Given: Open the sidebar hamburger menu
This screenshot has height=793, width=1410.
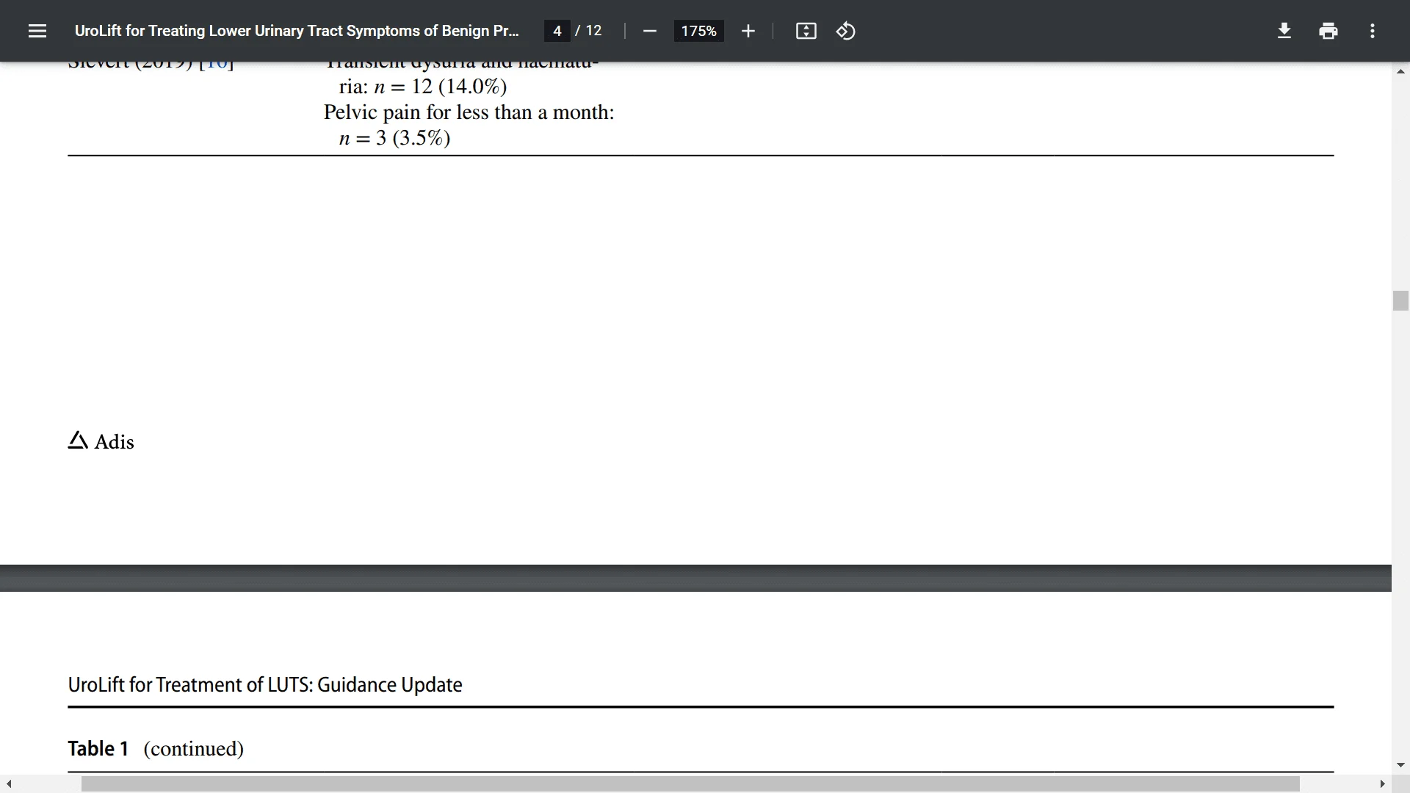Looking at the screenshot, I should [x=37, y=31].
